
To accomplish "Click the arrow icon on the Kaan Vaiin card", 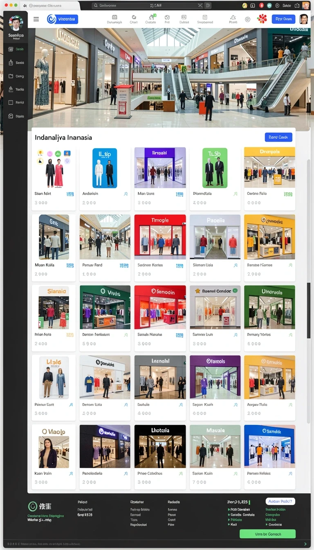I will [71, 473].
